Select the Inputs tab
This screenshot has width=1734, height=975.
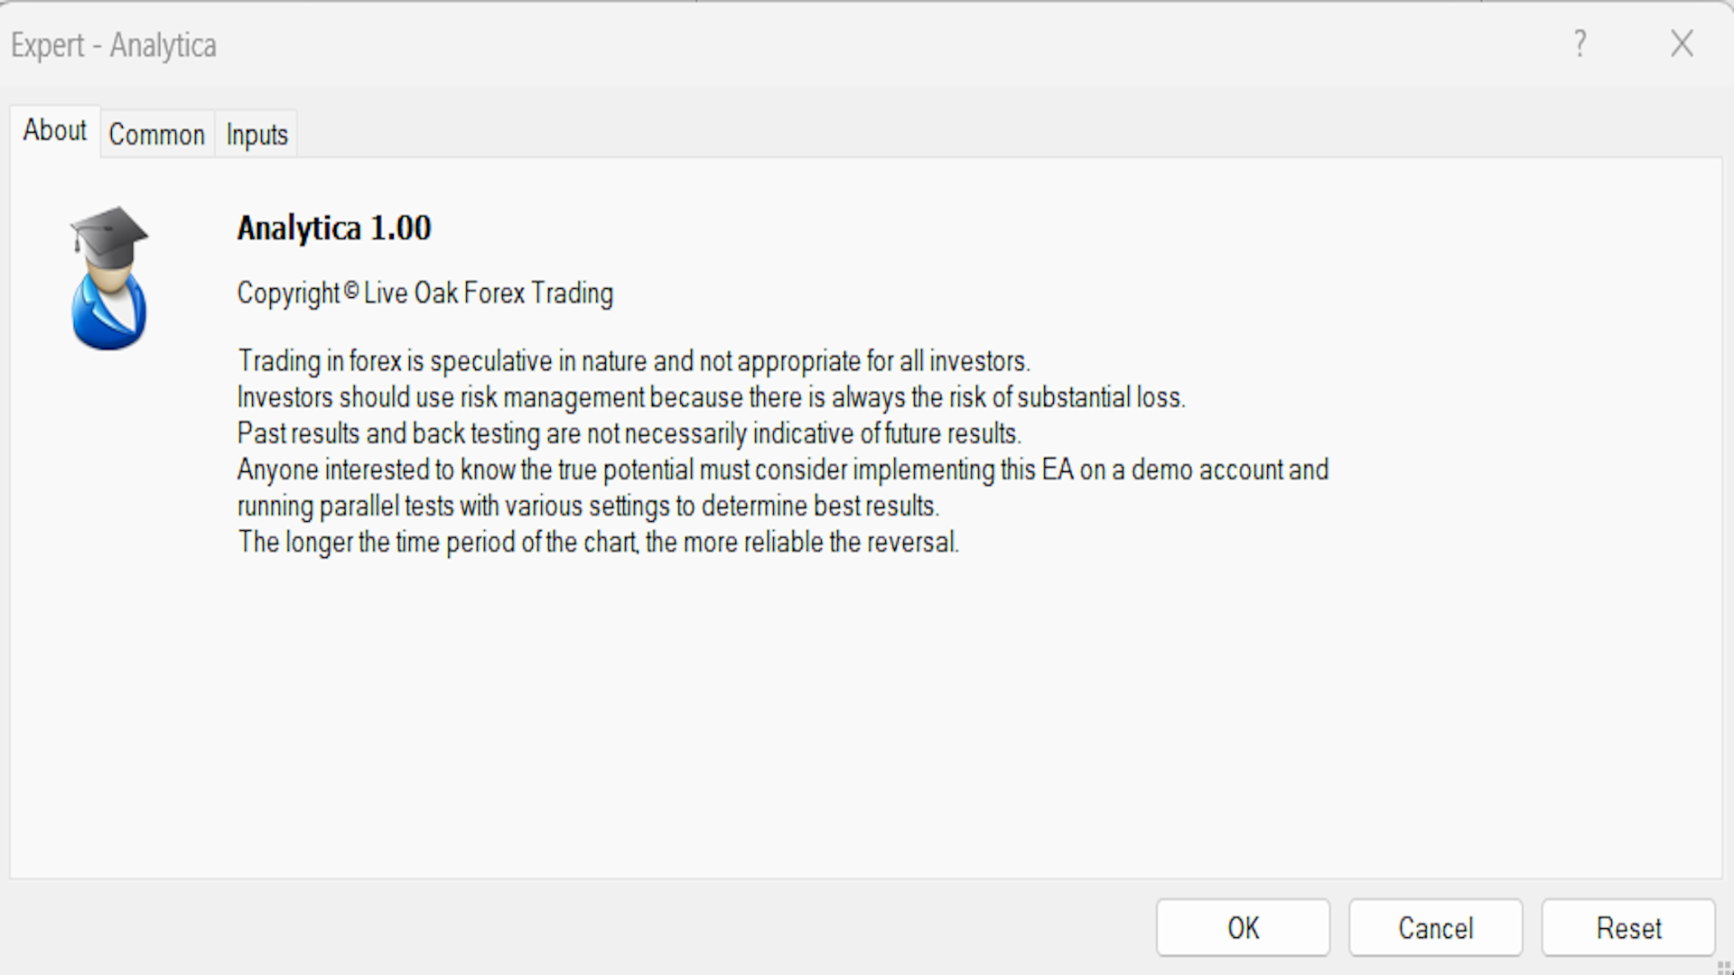click(256, 135)
